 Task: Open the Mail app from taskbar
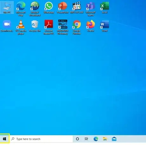pos(114,139)
